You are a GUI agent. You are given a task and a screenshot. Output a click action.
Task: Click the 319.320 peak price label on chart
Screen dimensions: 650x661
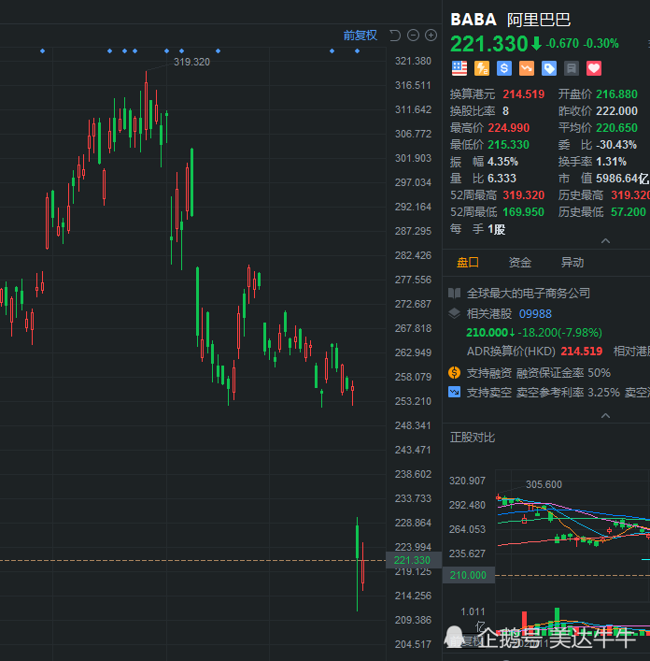coord(191,62)
